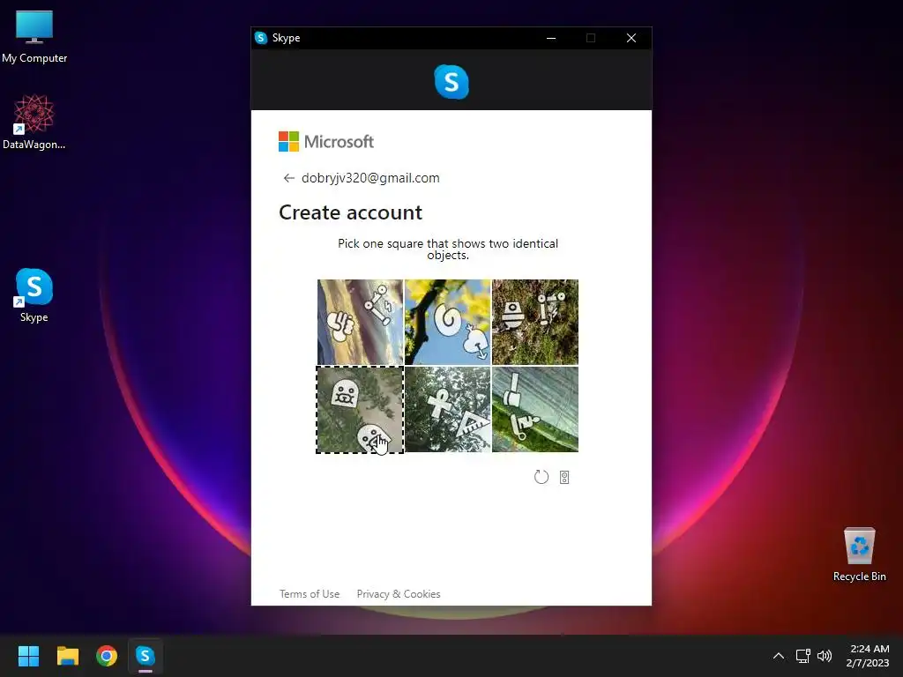Click the Skype taskbar icon

[x=146, y=656]
